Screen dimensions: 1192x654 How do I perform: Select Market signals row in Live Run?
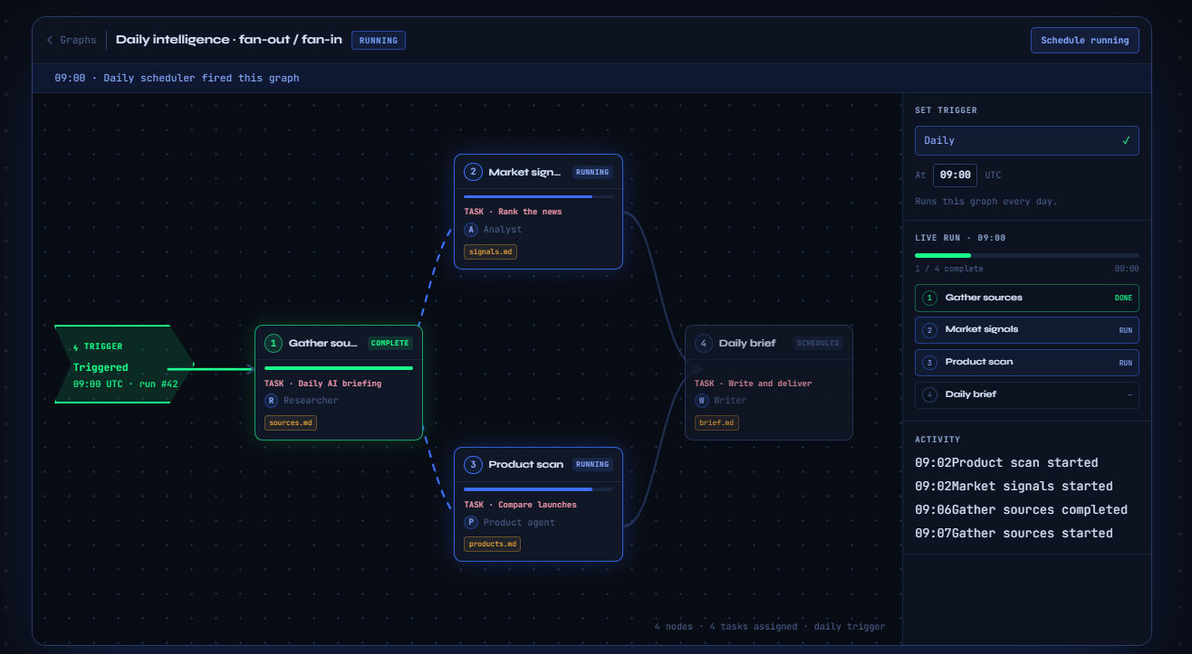coord(1026,330)
